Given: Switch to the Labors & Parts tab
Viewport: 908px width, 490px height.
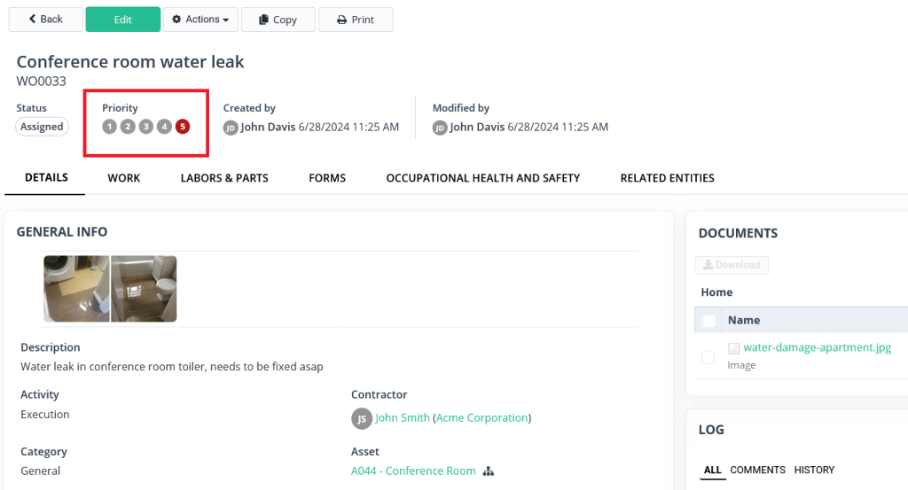Looking at the screenshot, I should tap(224, 178).
